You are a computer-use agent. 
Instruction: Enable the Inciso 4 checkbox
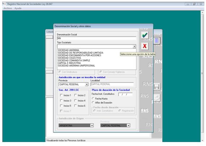[75, 101]
